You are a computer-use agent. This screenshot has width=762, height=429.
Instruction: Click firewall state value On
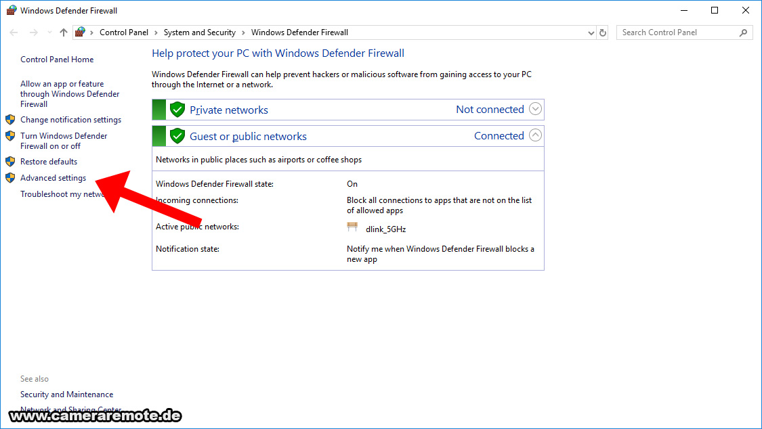pyautogui.click(x=352, y=184)
